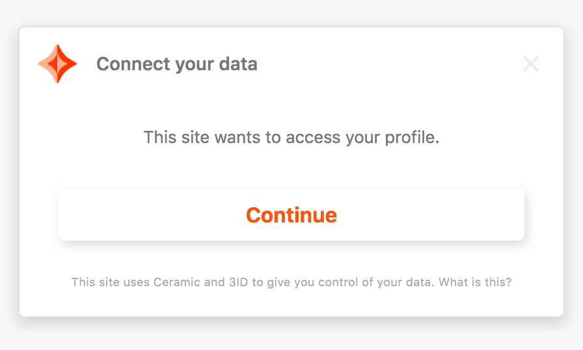Click the empty white area below the header
Image resolution: width=583 pixels, height=350 pixels.
(x=291, y=104)
